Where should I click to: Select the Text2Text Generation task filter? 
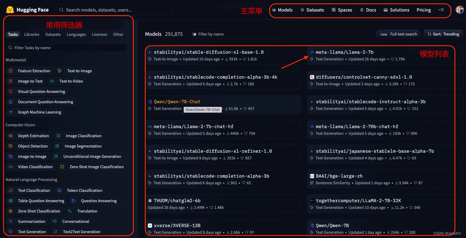click(x=77, y=232)
